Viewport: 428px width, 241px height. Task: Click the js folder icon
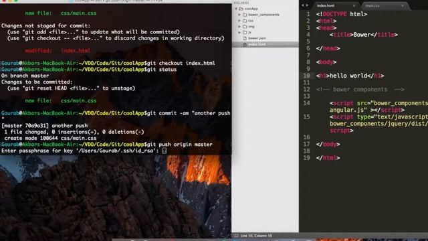pos(245,33)
